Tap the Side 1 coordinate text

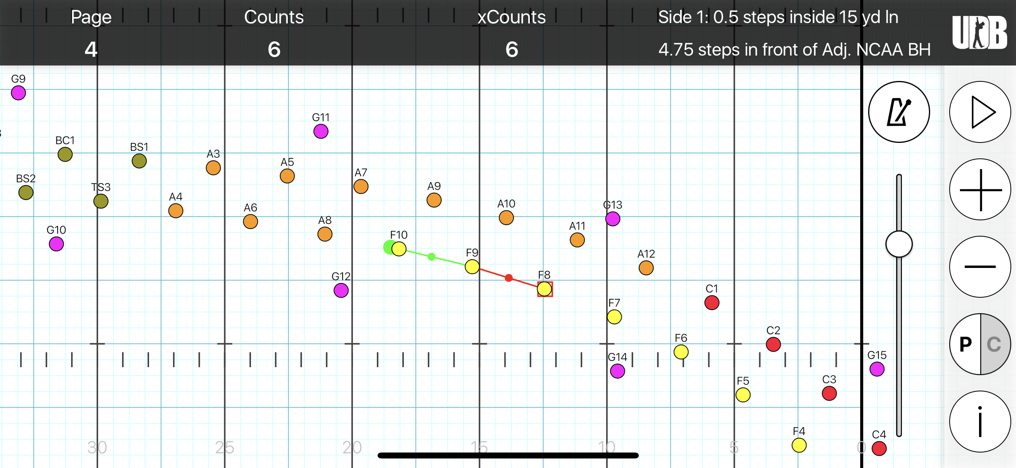click(x=778, y=17)
